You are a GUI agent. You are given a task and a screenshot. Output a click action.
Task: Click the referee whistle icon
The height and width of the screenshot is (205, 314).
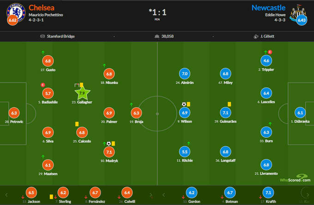tap(255, 36)
